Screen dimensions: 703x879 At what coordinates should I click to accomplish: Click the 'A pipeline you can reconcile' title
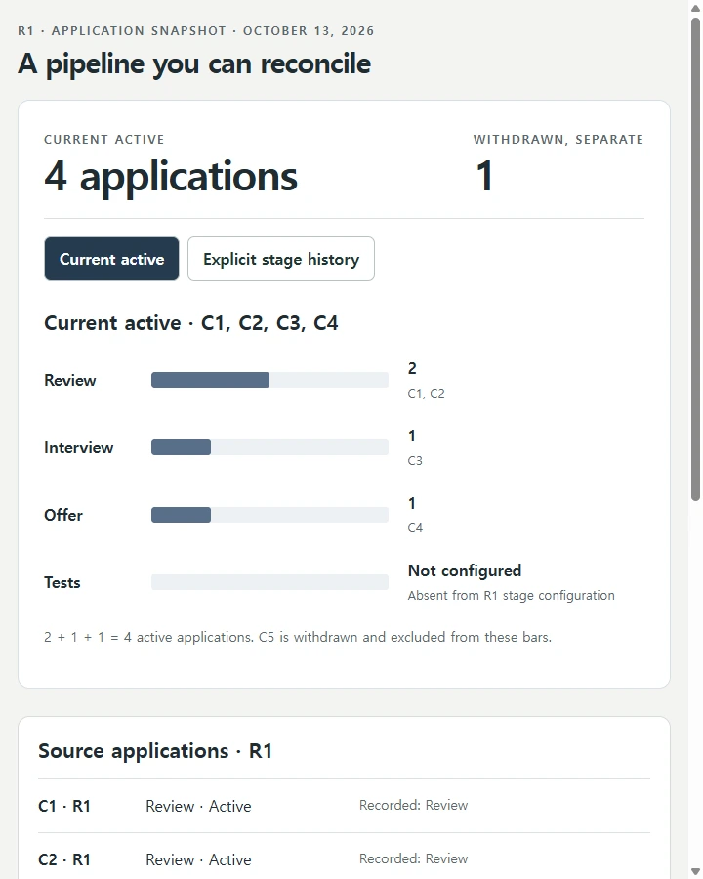194,63
